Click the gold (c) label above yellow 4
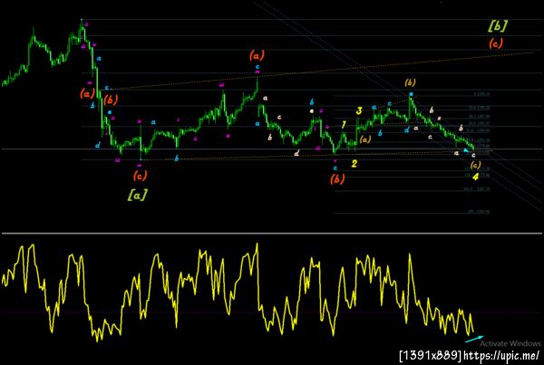544x365 pixels. coord(475,165)
